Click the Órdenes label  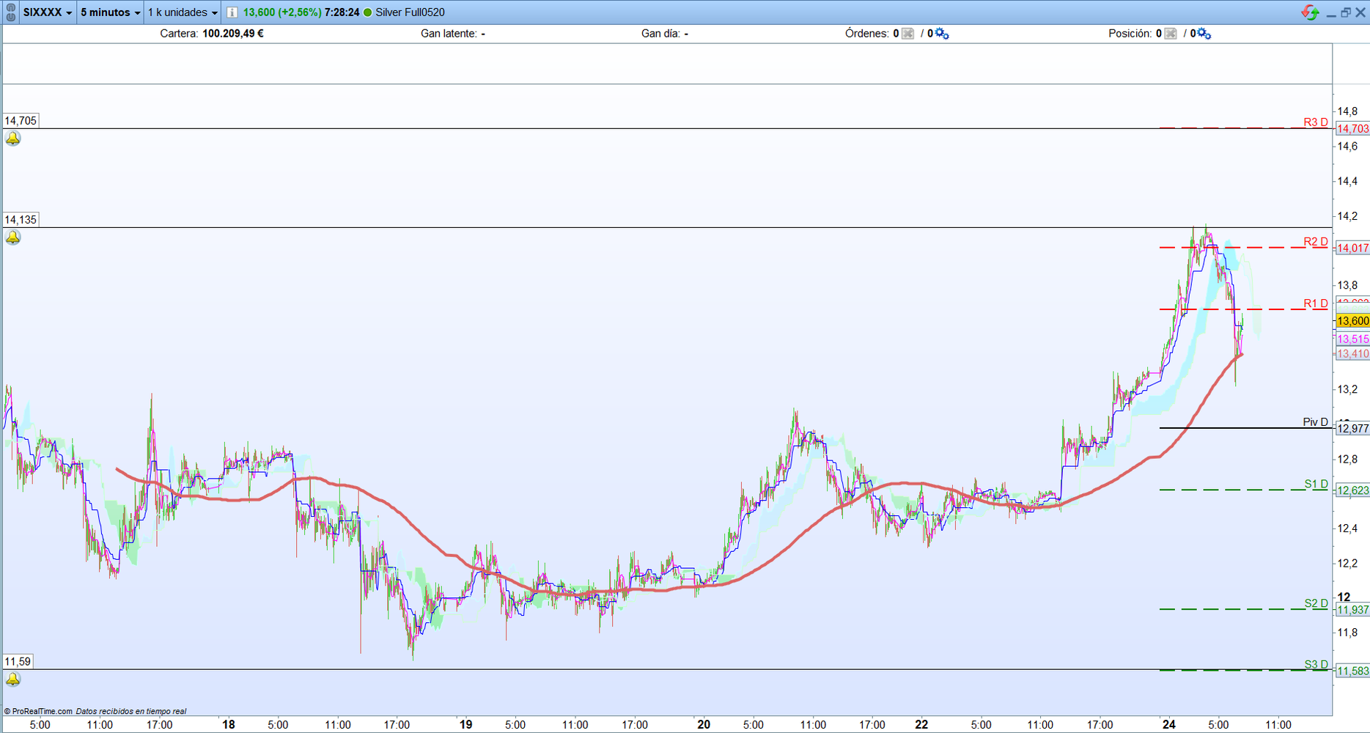point(867,34)
